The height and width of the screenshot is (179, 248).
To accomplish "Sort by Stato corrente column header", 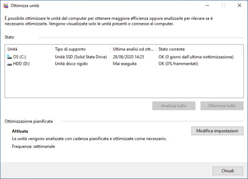I will click(199, 49).
